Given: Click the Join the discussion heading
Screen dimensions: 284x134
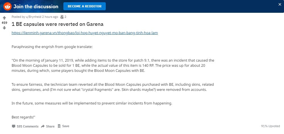Looking at the screenshot, I should point(36,7).
